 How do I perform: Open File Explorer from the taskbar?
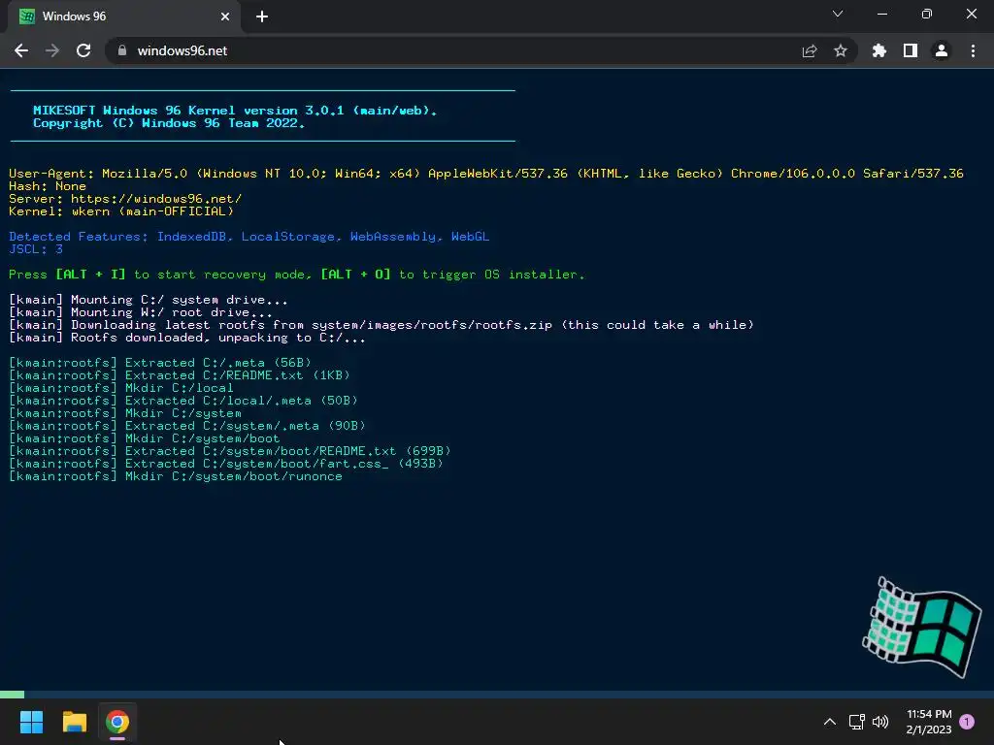[x=75, y=722]
